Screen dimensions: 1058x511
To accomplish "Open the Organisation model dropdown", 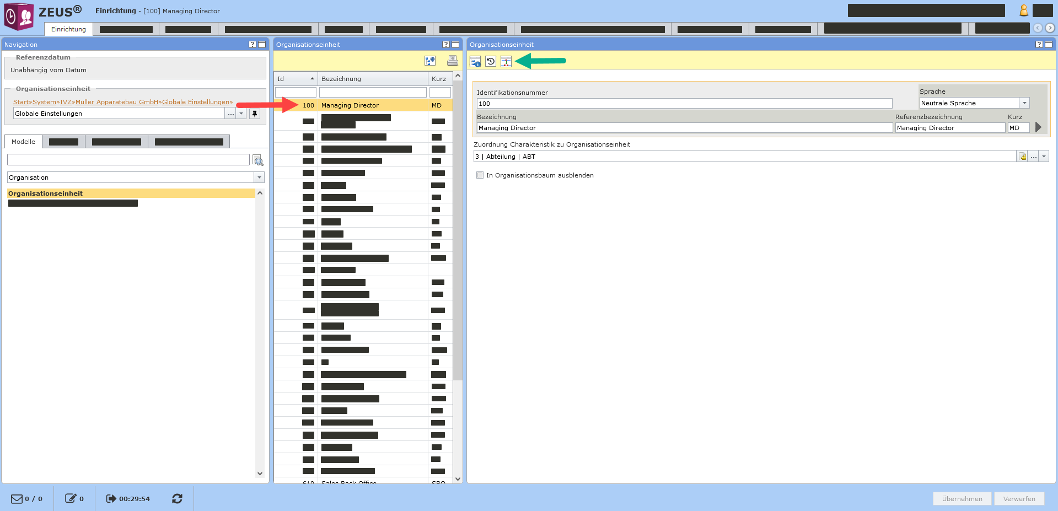I will [259, 177].
